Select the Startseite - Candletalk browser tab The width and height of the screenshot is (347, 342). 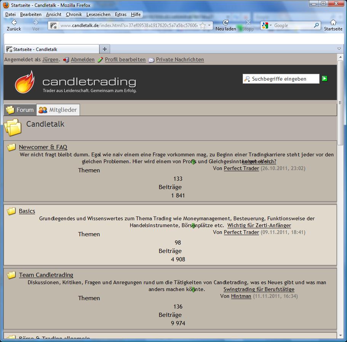(51, 49)
